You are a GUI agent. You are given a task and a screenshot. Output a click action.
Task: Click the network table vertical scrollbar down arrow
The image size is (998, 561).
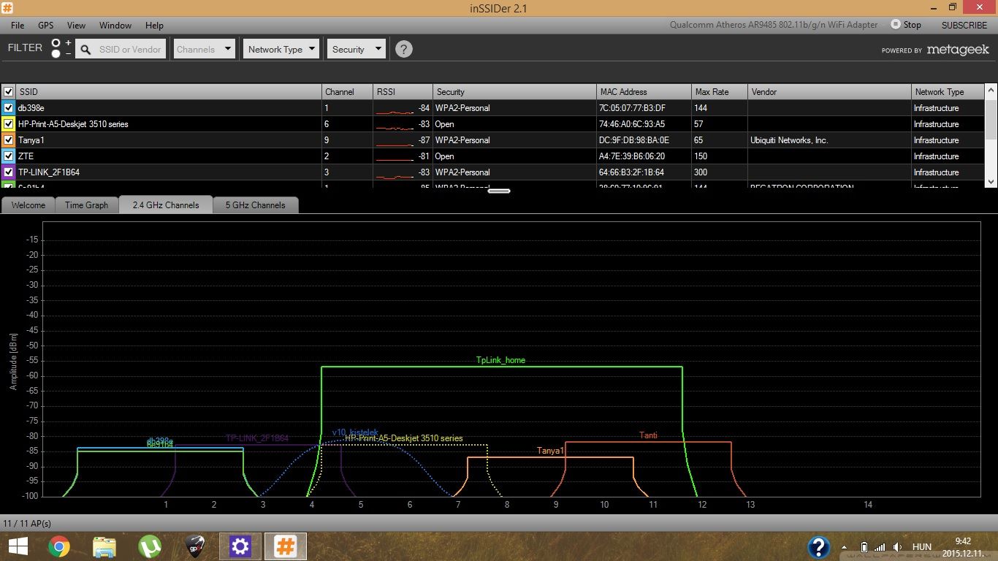click(991, 181)
